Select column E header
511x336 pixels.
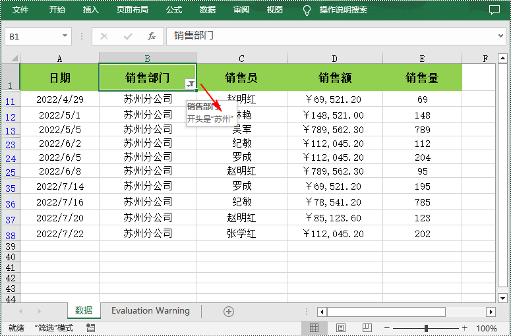coord(423,59)
